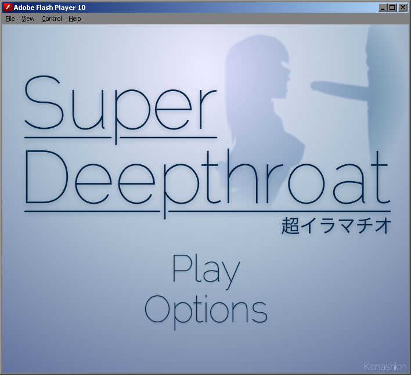Image resolution: width=411 pixels, height=375 pixels.
Task: Open the View menu
Action: (28, 19)
